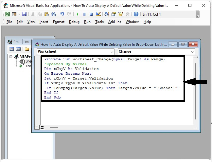212x162 pixels.
Task: Open the View menu
Action: 31,22
